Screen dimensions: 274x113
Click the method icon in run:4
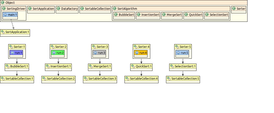tap(137, 53)
